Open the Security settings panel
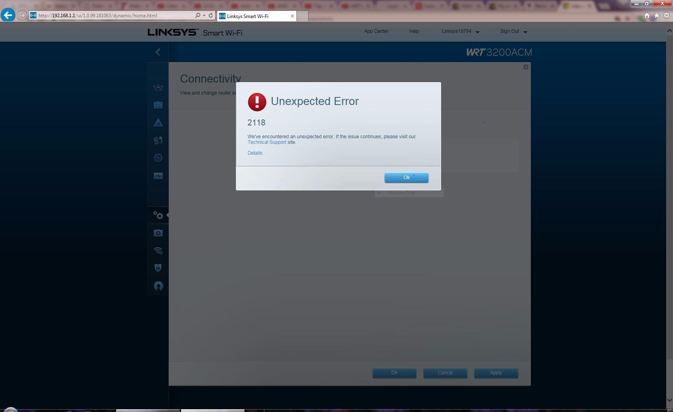This screenshot has height=412, width=673. tap(158, 268)
